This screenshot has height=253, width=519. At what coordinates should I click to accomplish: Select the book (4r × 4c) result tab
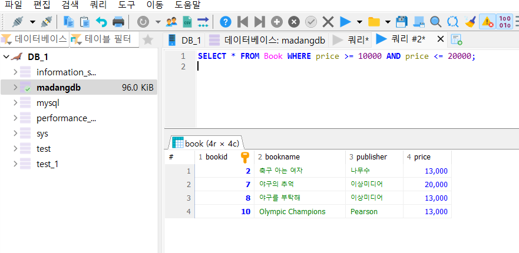tap(207, 143)
